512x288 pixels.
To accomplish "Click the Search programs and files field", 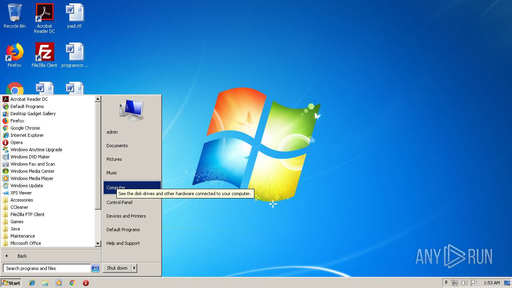I will [46, 268].
